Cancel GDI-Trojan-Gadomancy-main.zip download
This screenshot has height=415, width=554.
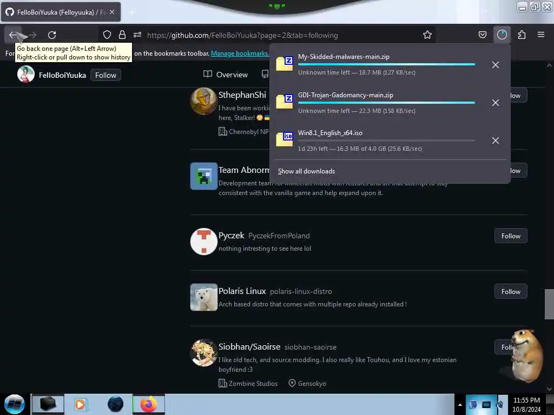point(496,103)
